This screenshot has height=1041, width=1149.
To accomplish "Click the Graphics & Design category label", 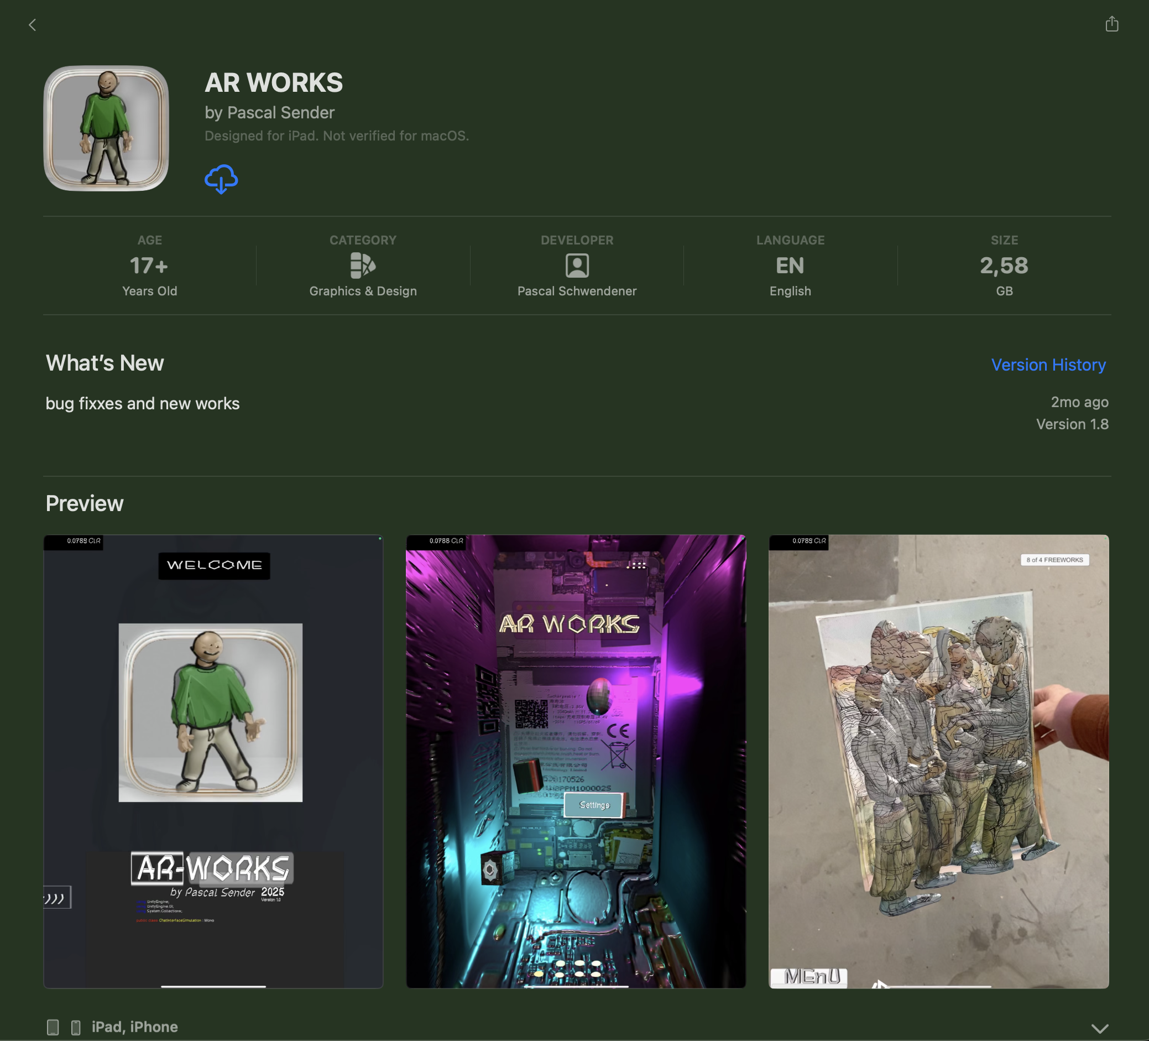I will tap(363, 291).
